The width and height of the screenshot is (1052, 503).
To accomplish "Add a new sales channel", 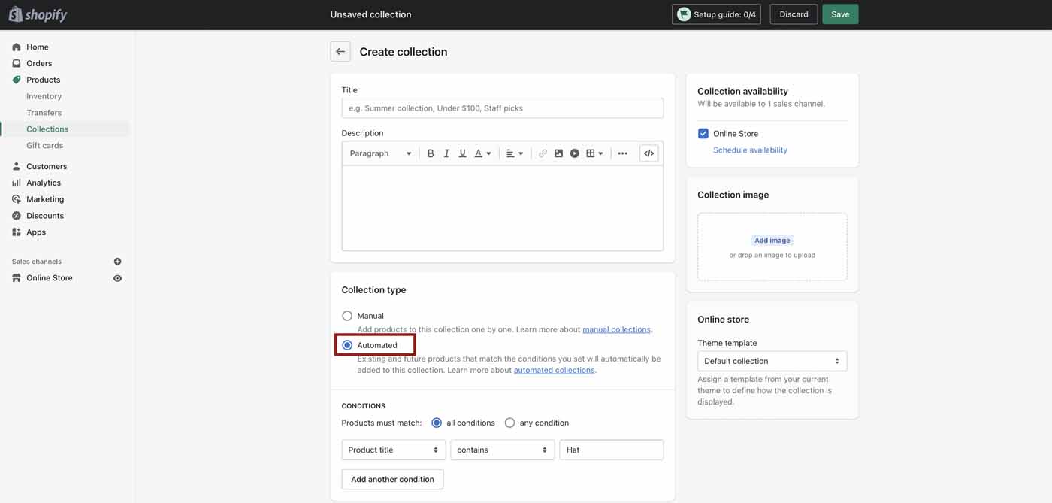I will point(117,262).
